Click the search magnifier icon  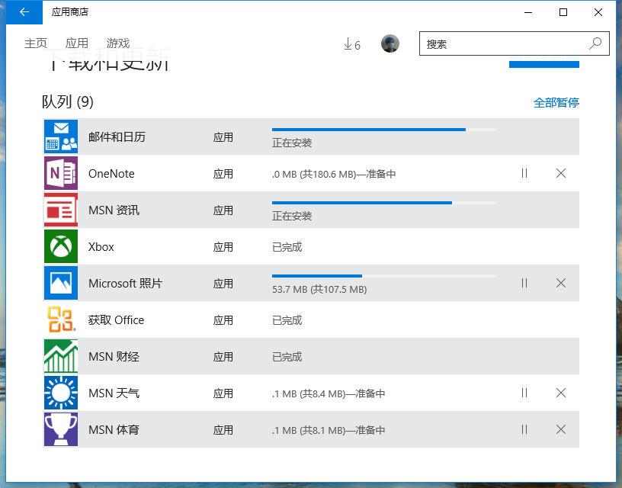(595, 43)
